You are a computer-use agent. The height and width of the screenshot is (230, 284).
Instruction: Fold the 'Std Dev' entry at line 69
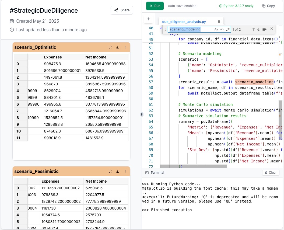(x=157, y=150)
